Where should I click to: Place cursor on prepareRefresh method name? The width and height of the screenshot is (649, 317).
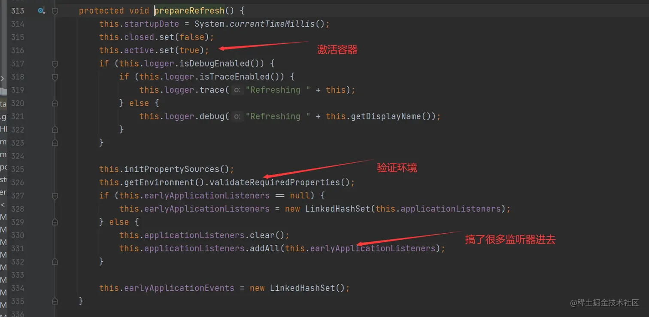point(189,11)
